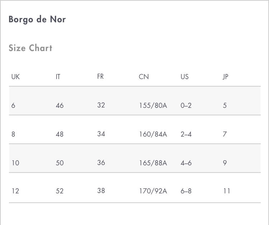Screen dimensions: 269x225
Task: Select the FR size 34 cell
Action: (x=101, y=134)
